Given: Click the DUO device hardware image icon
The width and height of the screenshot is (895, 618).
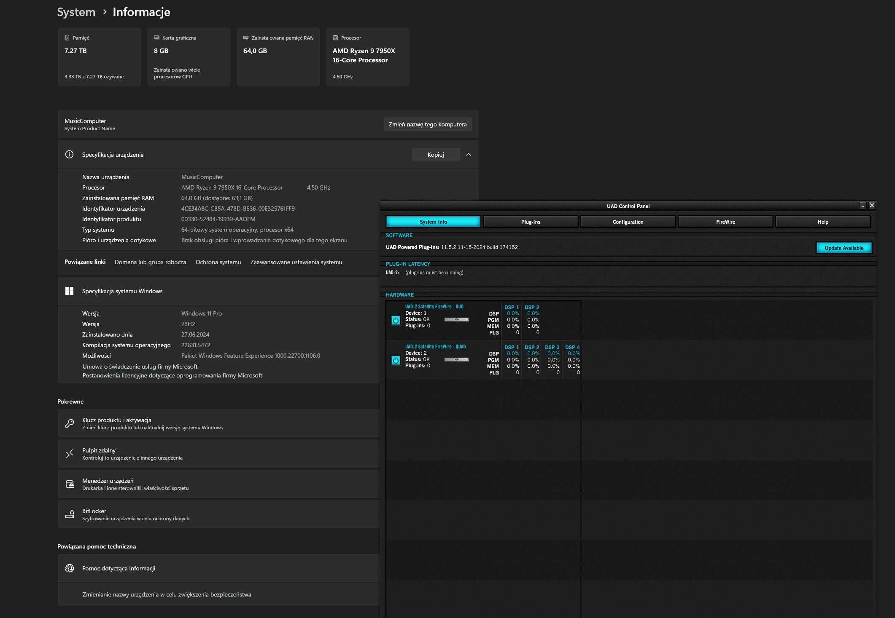Looking at the screenshot, I should coord(456,319).
